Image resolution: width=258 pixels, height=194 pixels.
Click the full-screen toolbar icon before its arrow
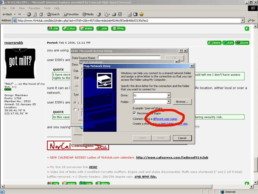(x=120, y=14)
